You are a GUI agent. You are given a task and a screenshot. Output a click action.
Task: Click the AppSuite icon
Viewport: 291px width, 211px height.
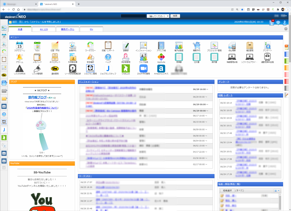coord(161,57)
